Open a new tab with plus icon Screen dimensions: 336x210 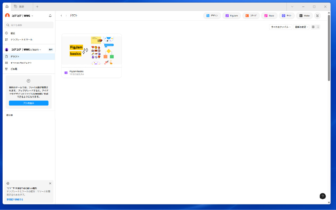(37, 7)
